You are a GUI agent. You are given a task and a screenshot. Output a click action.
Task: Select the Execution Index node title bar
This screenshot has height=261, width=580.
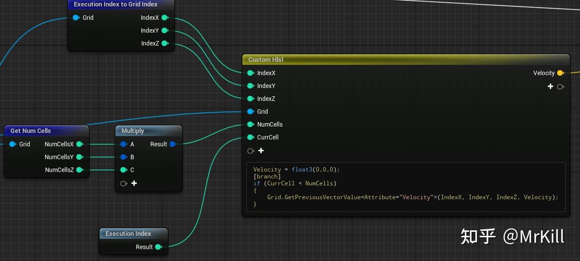133,233
